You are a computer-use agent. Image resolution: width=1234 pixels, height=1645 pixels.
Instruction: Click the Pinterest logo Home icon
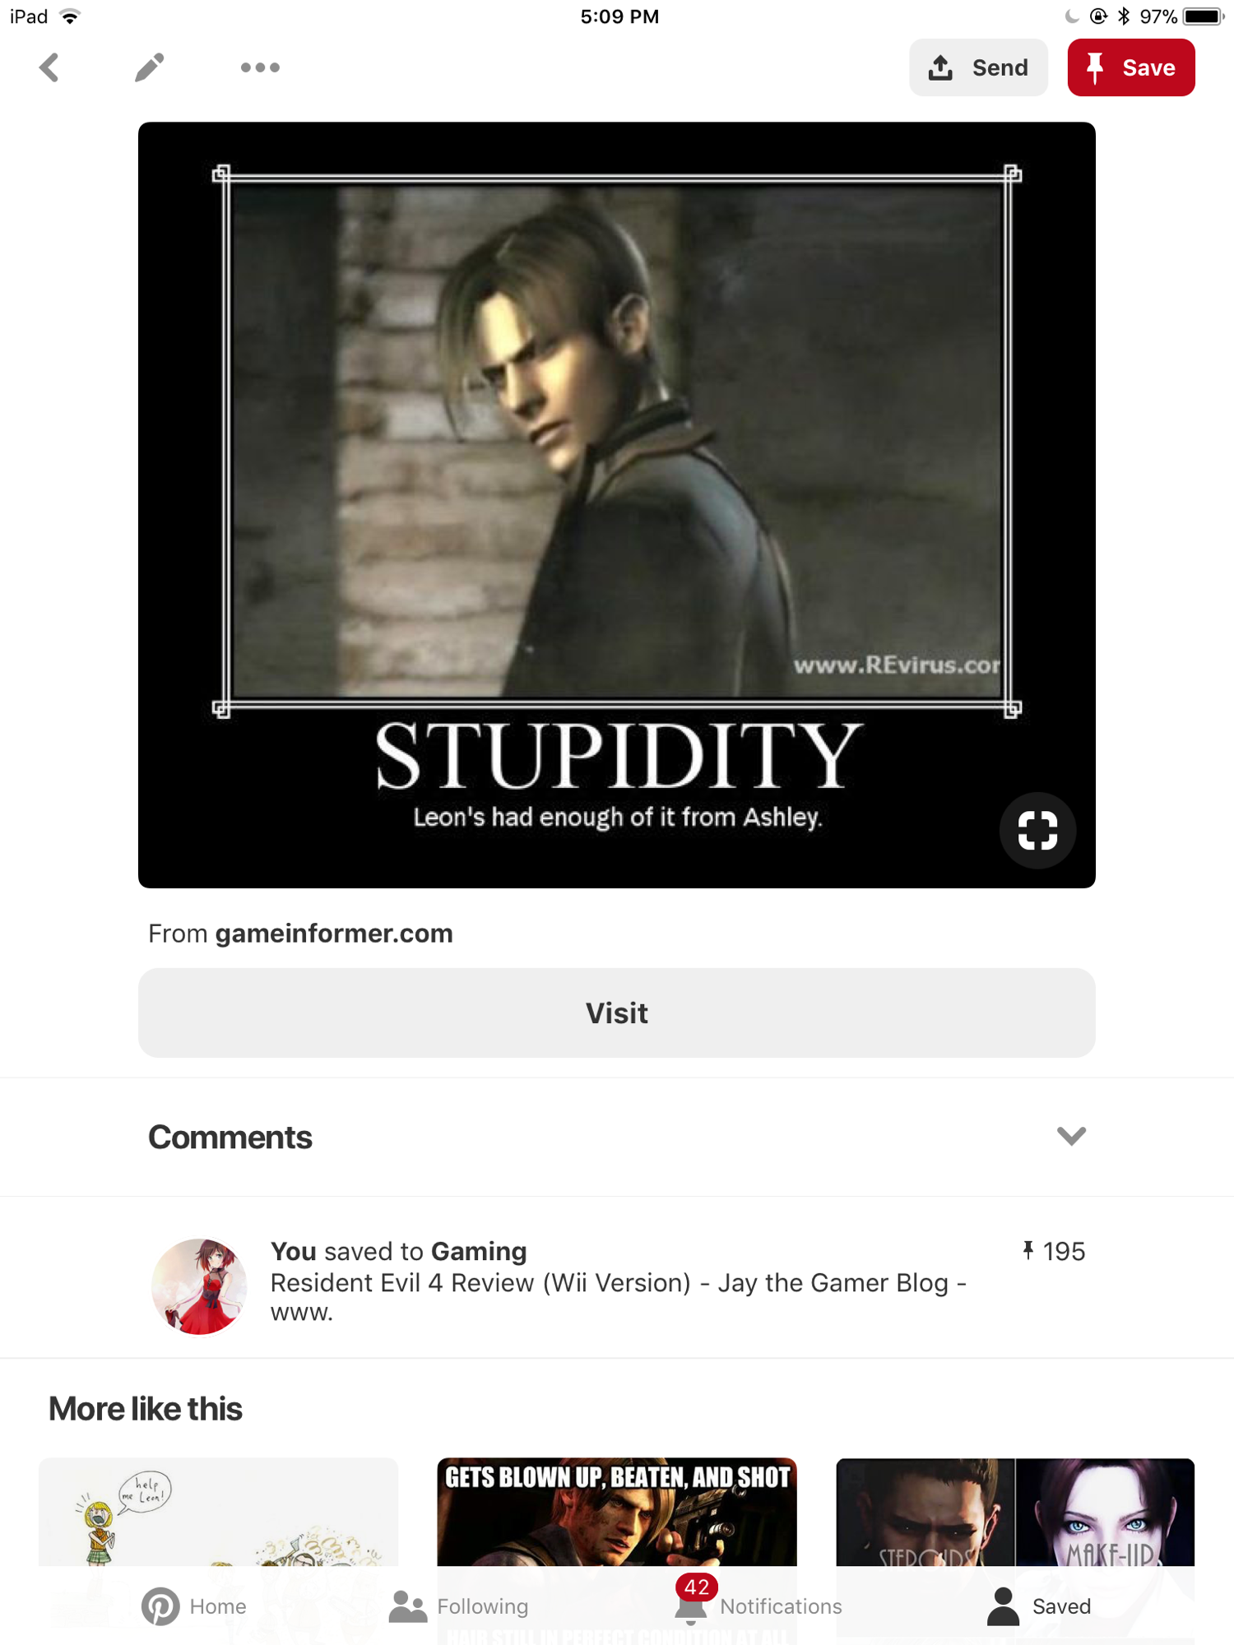coord(160,1606)
